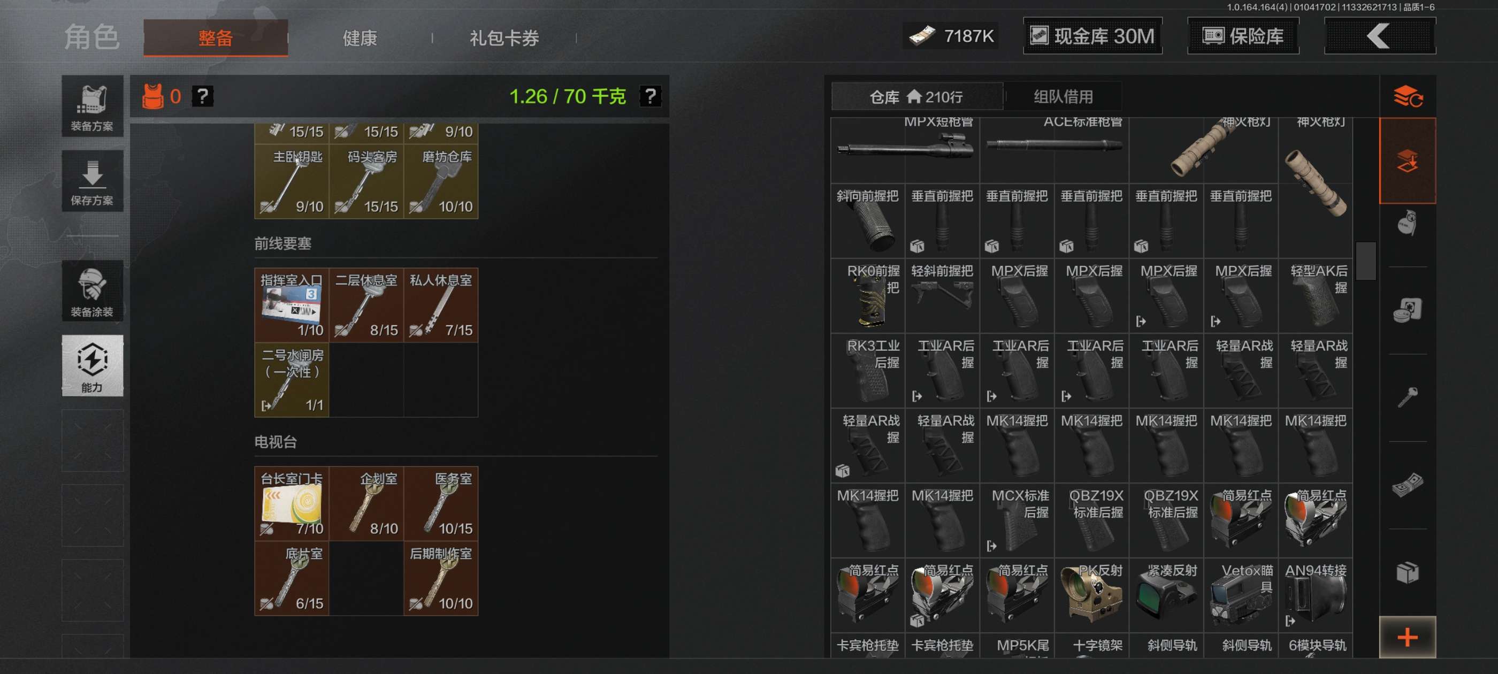
Task: Click the stack refresh sort icon
Action: point(1407,96)
